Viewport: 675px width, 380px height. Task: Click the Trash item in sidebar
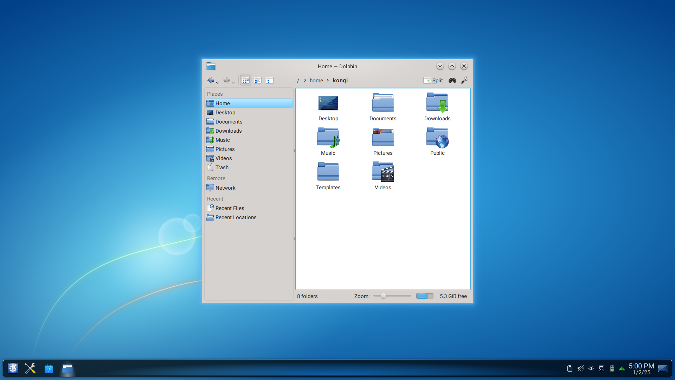click(221, 167)
